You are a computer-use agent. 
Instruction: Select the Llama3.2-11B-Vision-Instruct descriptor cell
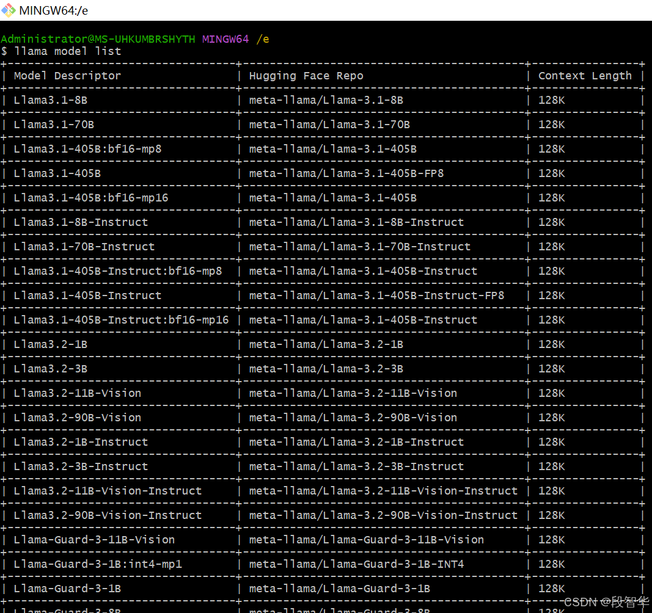click(x=108, y=491)
